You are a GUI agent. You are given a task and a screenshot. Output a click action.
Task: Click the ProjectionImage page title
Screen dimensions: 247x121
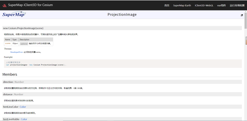pos(122,14)
